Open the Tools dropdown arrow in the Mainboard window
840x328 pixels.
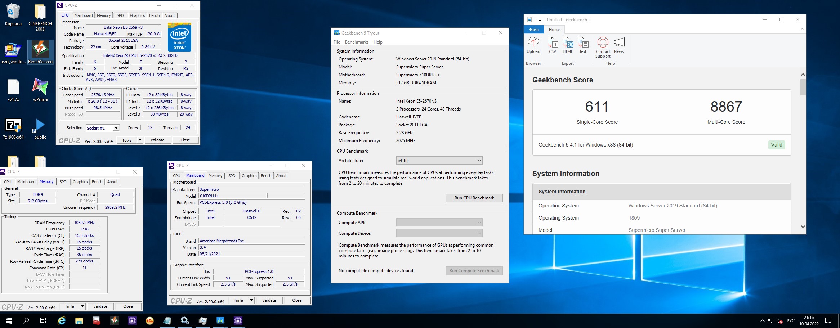click(x=251, y=300)
